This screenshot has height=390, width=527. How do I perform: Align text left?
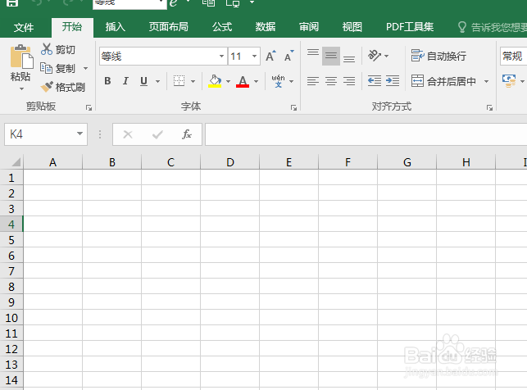point(313,81)
